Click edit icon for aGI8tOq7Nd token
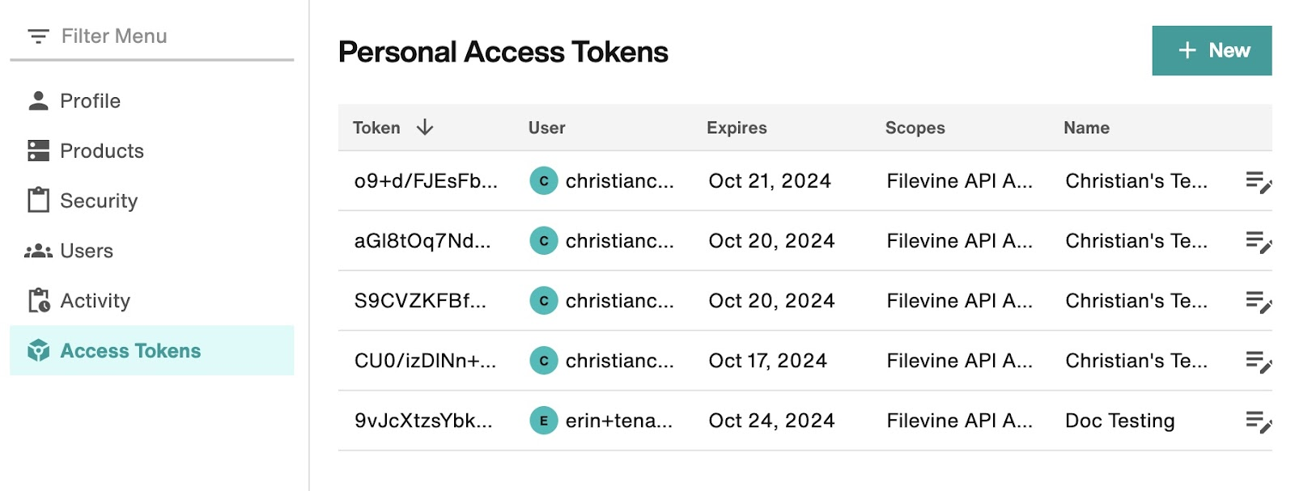The width and height of the screenshot is (1295, 491). 1259,241
